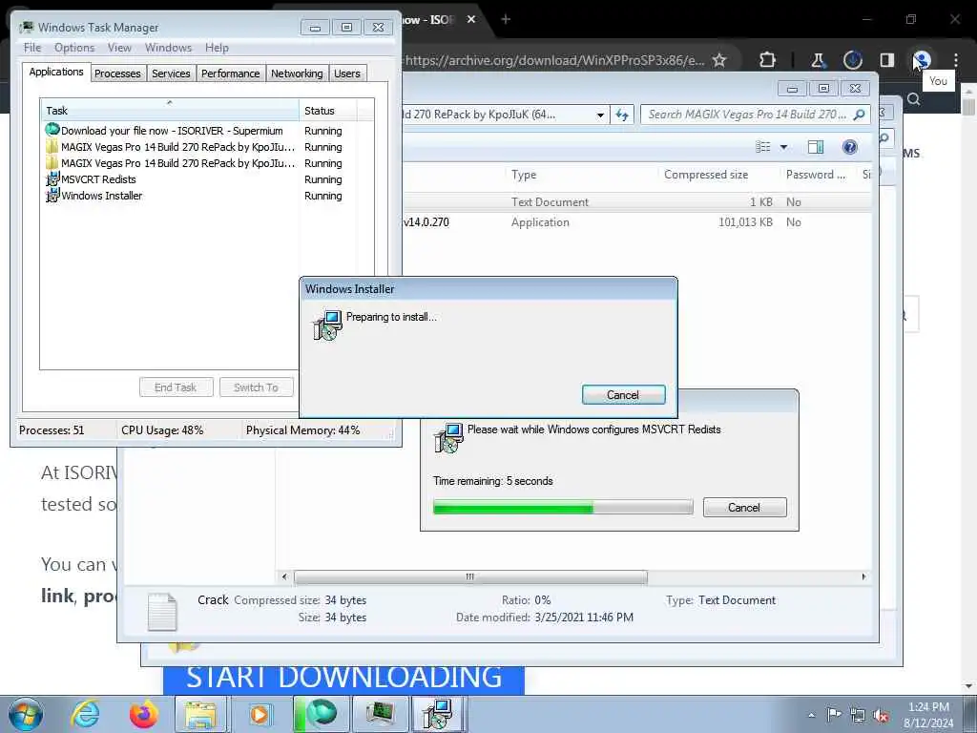Close the ISORIVER browser tab
Screen dimensions: 977x733
(x=471, y=19)
